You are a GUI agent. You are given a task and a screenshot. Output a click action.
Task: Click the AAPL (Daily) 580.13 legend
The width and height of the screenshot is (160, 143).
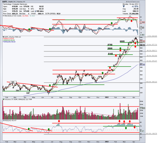tap(13, 37)
